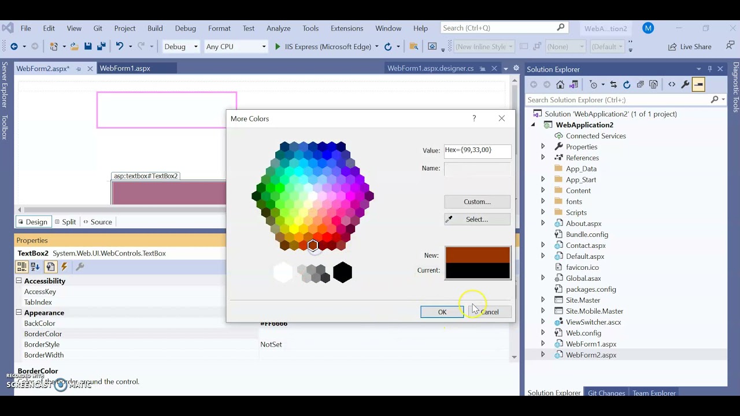Start IIS Express with the green play icon
This screenshot has width=740, height=416.
tap(277, 47)
